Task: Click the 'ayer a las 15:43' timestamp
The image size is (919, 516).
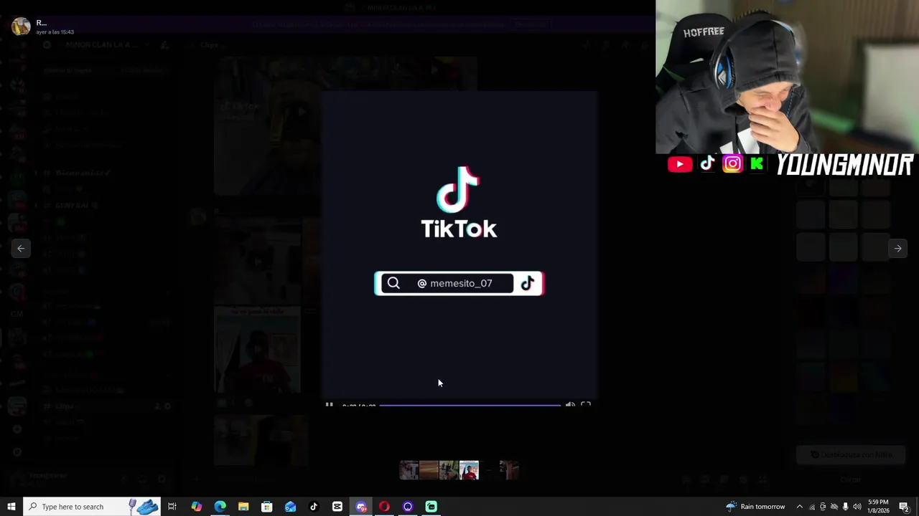Action: [x=55, y=32]
